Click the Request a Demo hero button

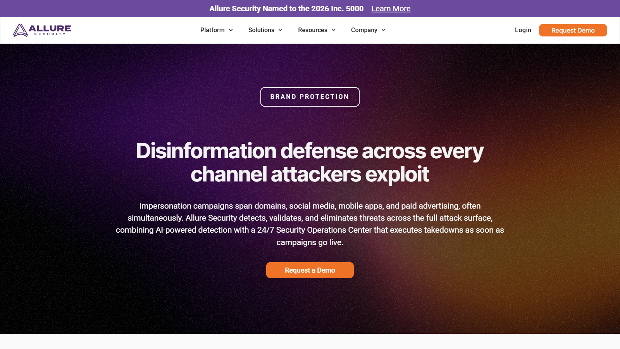click(x=310, y=270)
